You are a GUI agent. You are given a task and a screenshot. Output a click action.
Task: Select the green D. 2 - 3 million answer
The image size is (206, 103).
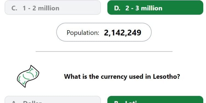pos(155,7)
